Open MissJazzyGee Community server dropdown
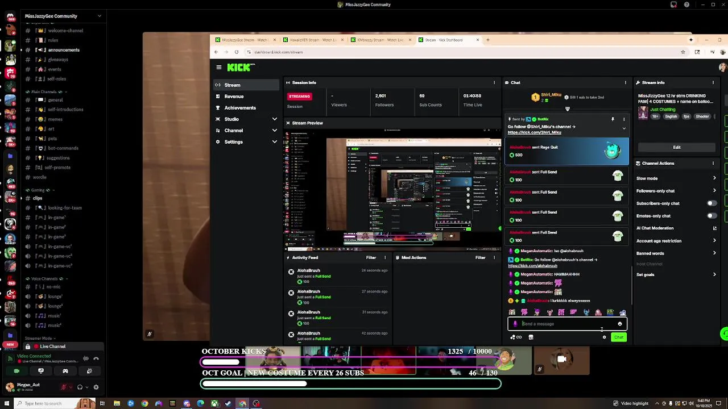Image resolution: width=728 pixels, height=409 pixels. pos(63,16)
